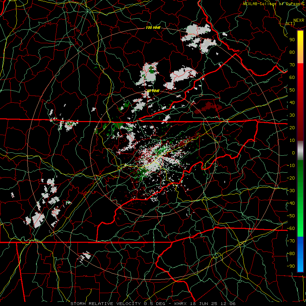The height and width of the screenshot is (306, 306).
Task: Select the positive 50 knot scale label
Action: 292,90
